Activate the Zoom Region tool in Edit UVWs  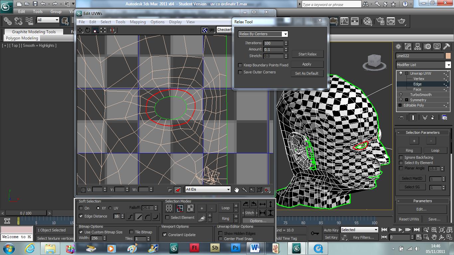(x=252, y=190)
